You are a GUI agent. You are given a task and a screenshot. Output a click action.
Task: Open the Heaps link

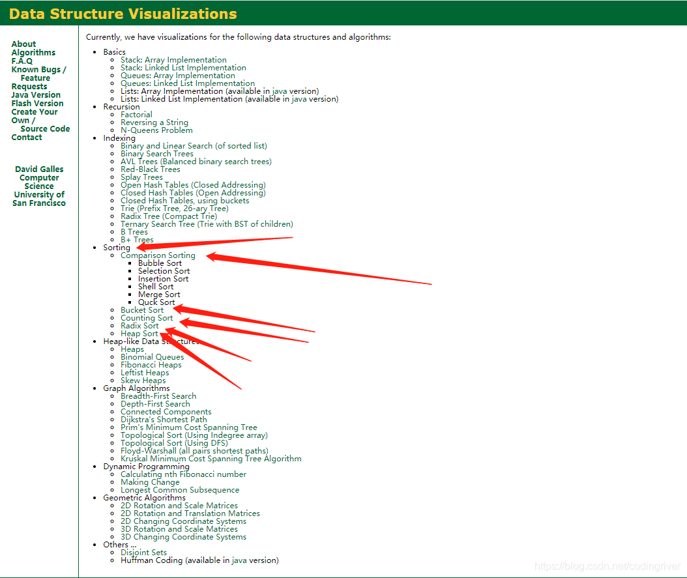click(132, 349)
